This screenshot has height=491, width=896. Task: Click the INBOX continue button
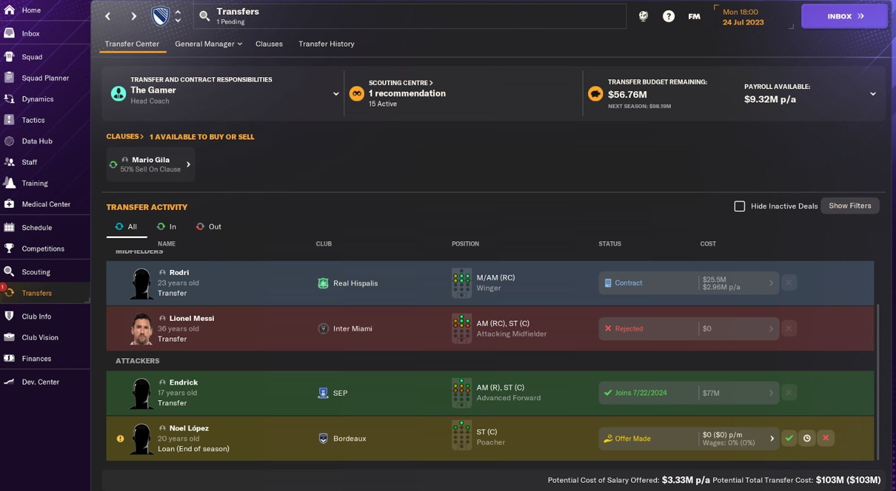tap(844, 16)
